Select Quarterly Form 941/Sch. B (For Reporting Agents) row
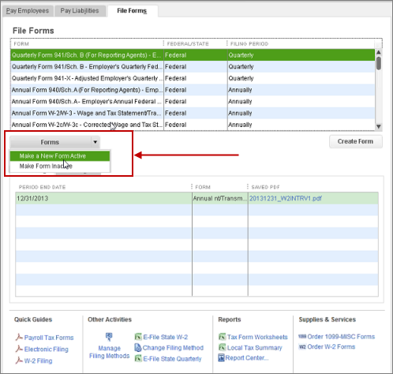This screenshot has height=374, width=393. 193,55
